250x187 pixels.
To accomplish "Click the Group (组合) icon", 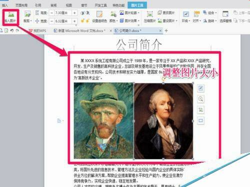I will (x=205, y=12).
